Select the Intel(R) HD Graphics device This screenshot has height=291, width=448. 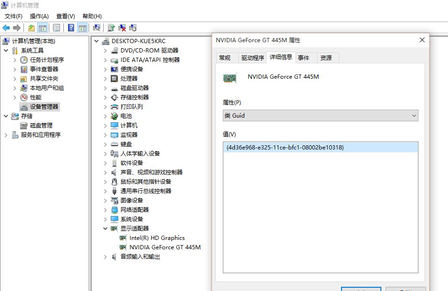[157, 238]
